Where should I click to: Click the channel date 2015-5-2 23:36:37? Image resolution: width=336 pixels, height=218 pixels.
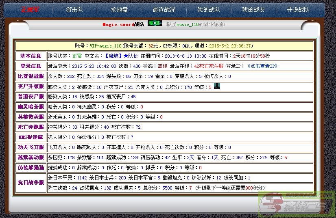(x=230, y=46)
